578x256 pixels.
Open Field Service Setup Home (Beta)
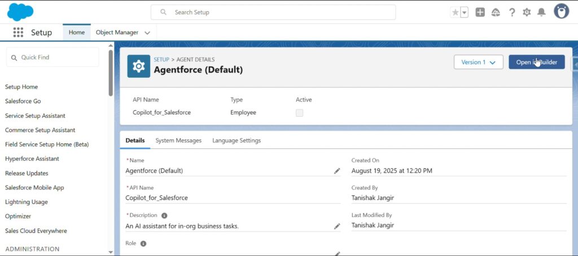(47, 144)
